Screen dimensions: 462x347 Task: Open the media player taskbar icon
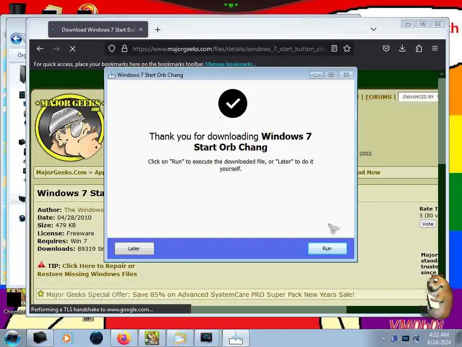pyautogui.click(x=67, y=338)
